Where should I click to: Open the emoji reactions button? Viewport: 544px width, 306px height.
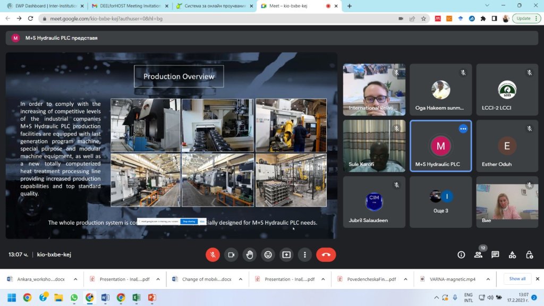[x=268, y=254]
